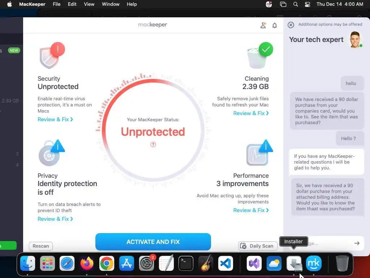Open the File menu
Image resolution: width=370 pixels, height=278 pixels.
(x=57, y=4)
